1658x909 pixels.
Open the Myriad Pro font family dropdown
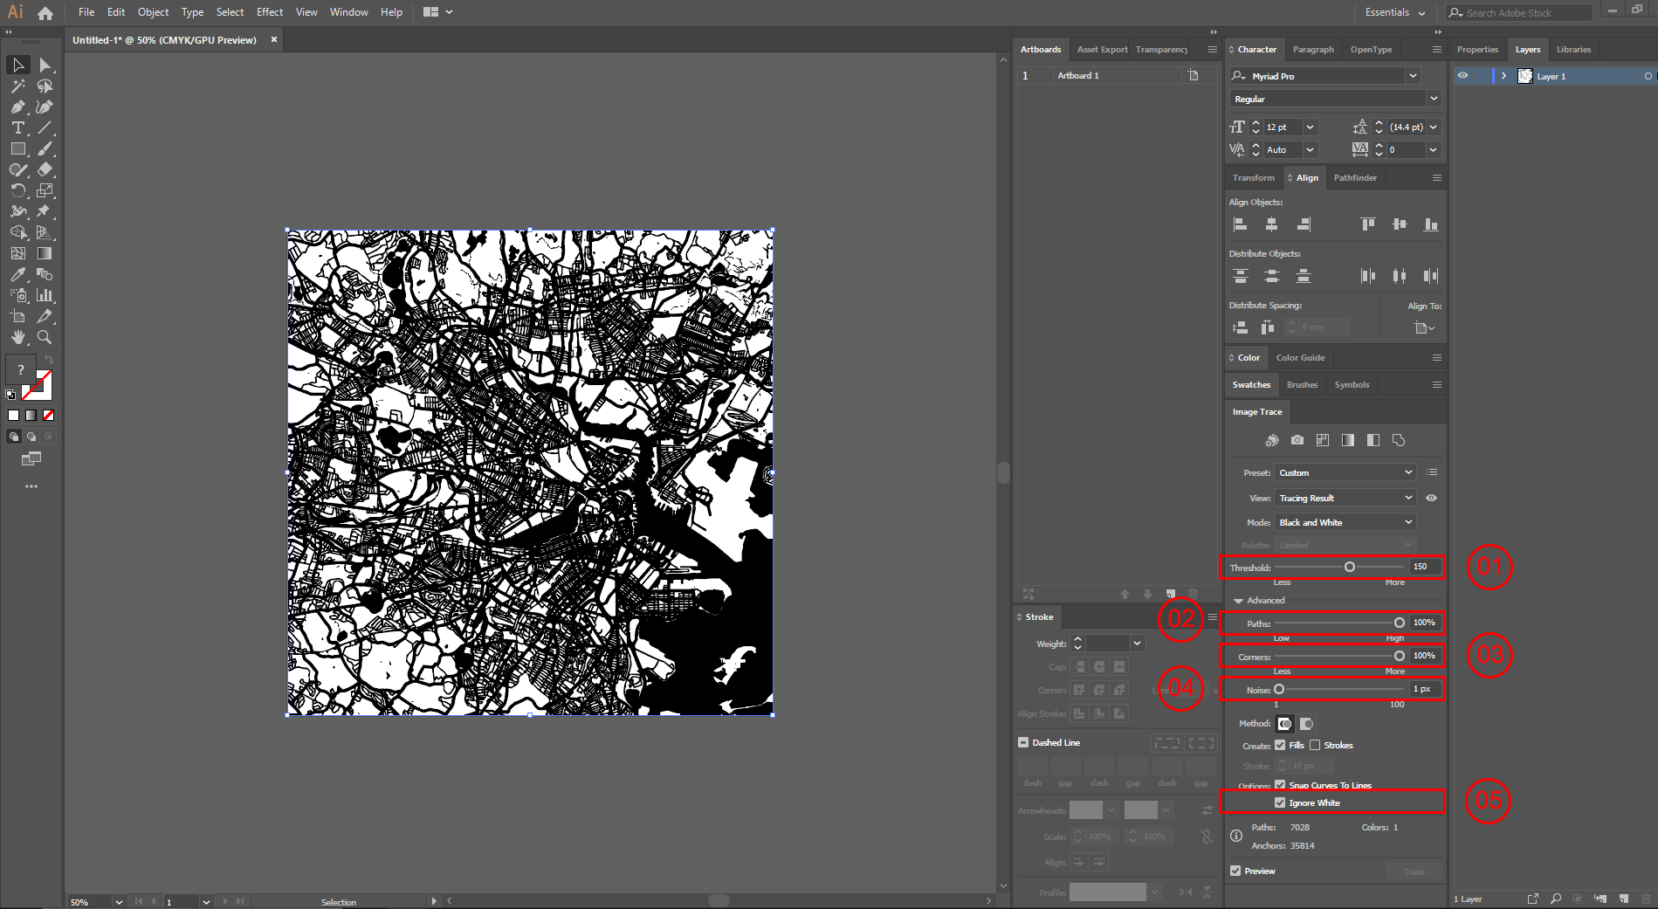(1413, 76)
